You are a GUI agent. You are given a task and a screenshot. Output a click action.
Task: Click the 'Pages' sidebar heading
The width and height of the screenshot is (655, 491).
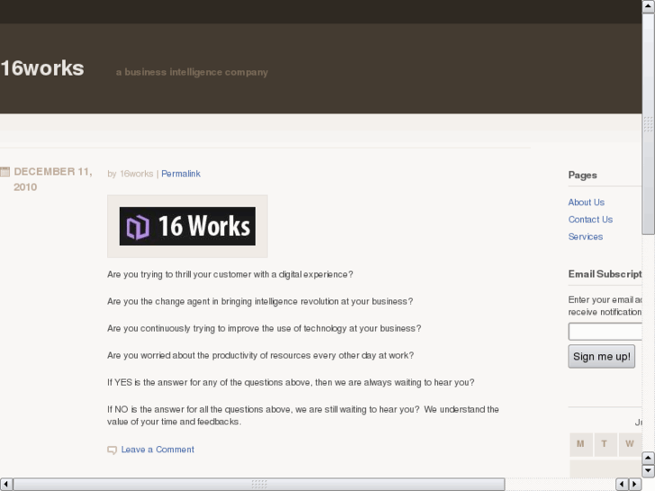click(x=582, y=175)
